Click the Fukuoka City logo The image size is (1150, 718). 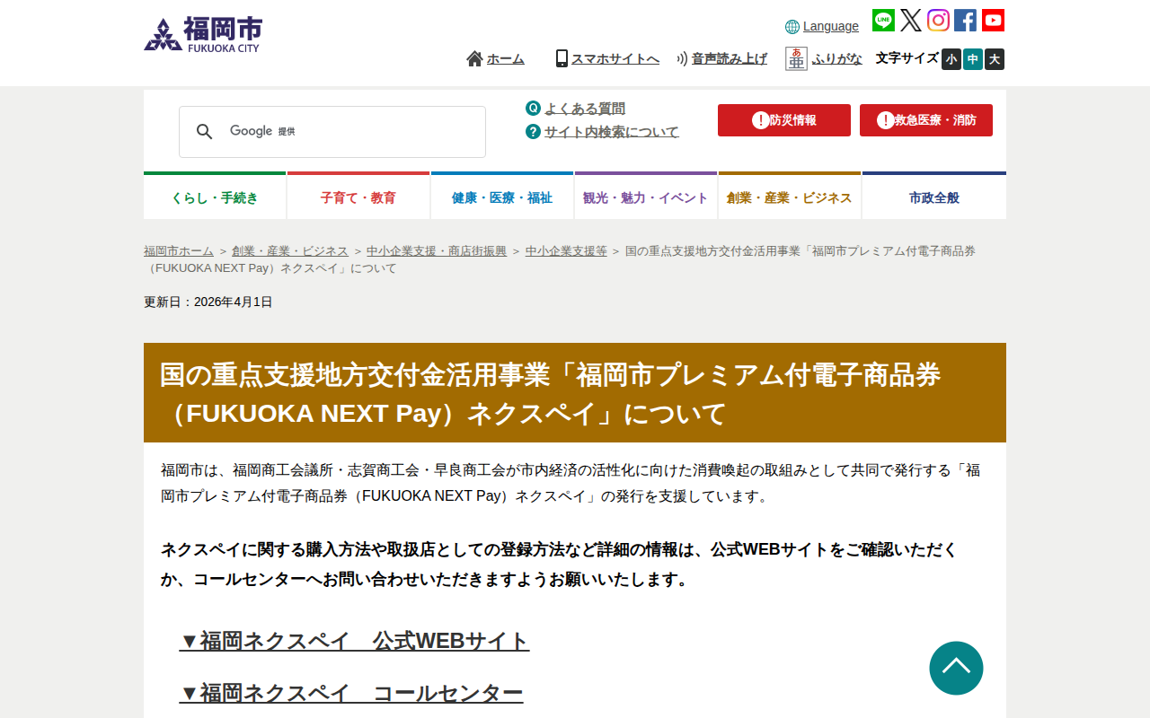click(x=203, y=35)
